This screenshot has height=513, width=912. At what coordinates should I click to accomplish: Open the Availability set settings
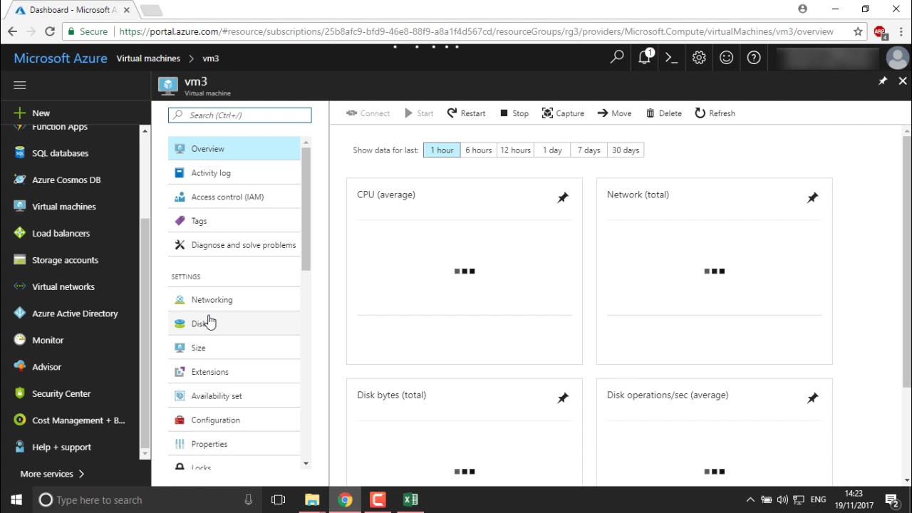234,396
